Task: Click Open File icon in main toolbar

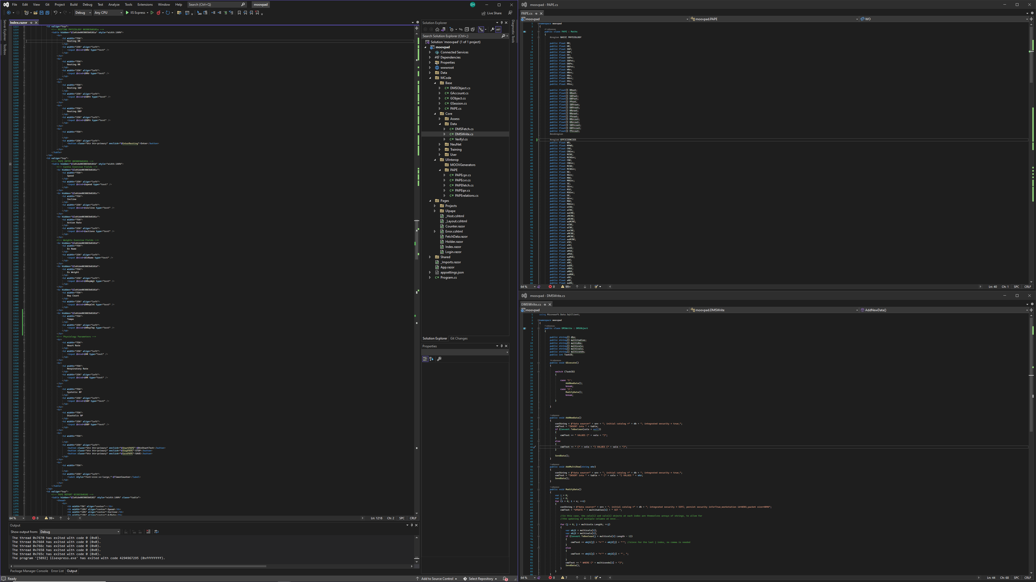Action: coord(35,13)
